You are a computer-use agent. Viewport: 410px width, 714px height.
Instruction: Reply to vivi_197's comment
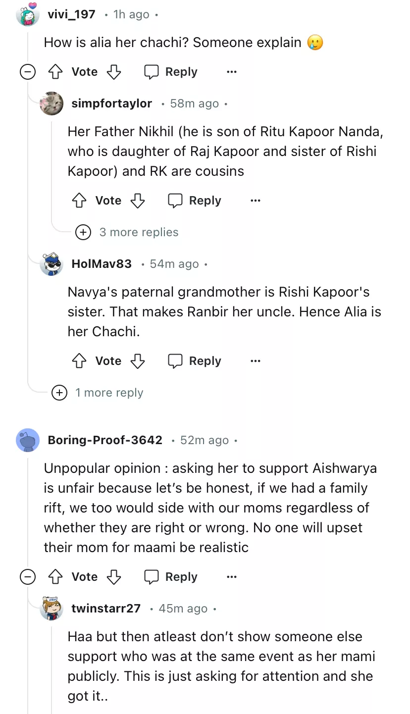(x=171, y=72)
